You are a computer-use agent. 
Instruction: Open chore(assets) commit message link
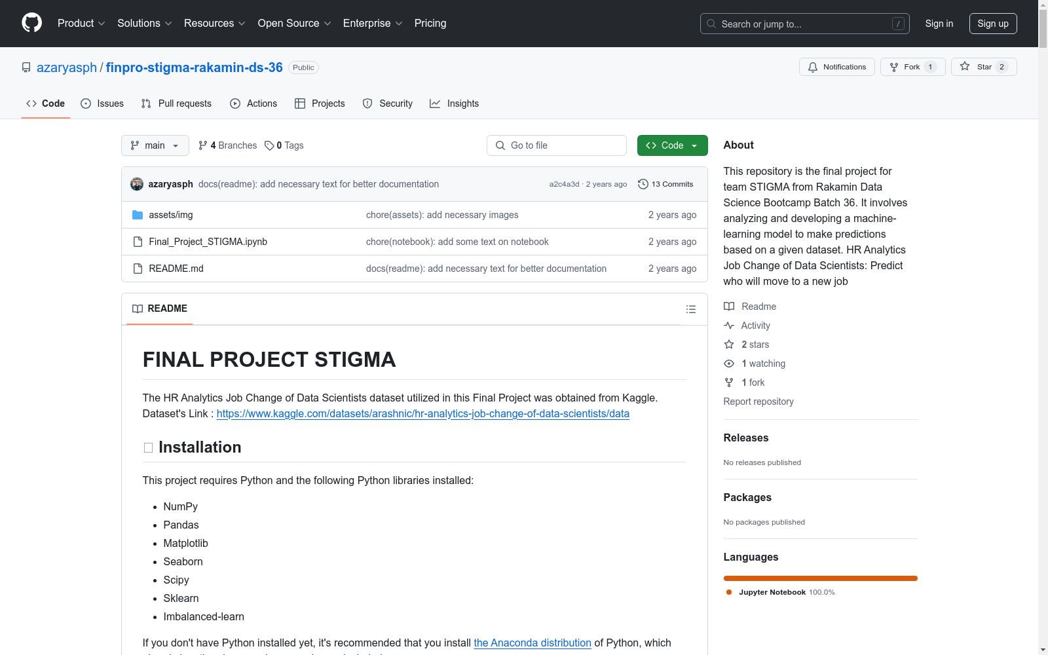coord(442,215)
